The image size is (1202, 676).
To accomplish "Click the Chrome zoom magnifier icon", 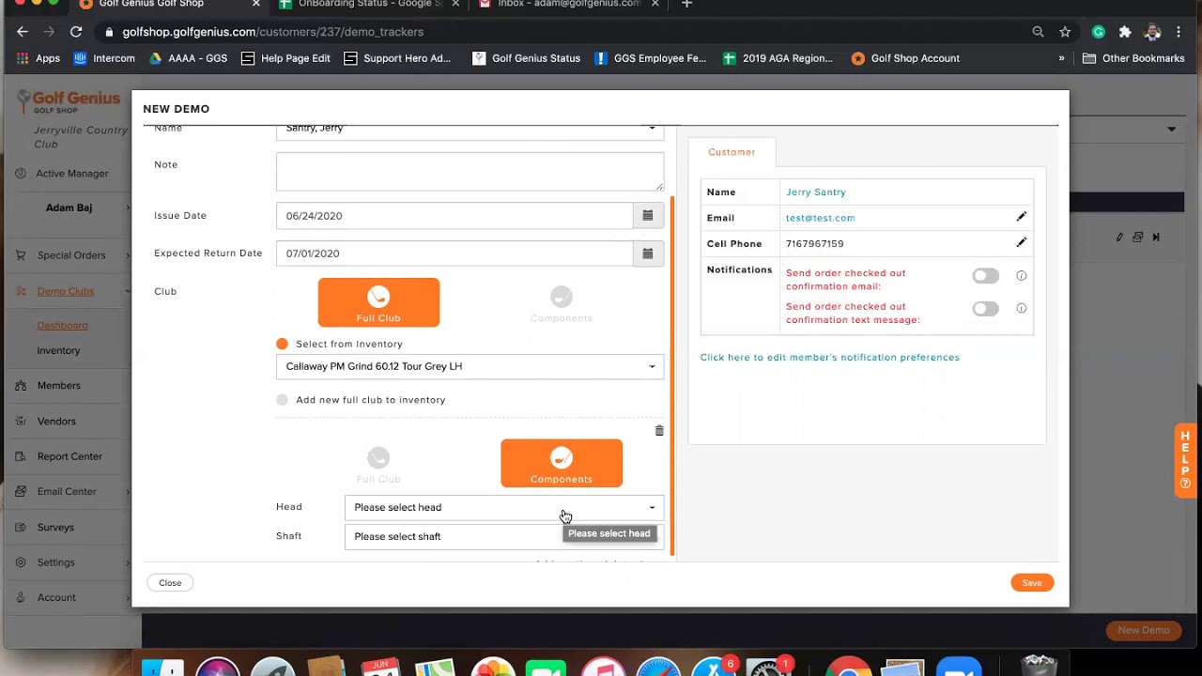I will coord(1038,32).
